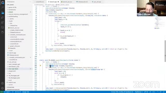Viewport: 166px width, 93px height.
Task: Open the Manage gear icon
Action: coord(2,88)
